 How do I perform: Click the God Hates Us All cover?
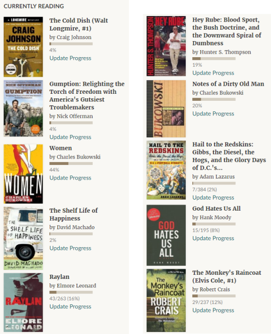tap(166, 235)
